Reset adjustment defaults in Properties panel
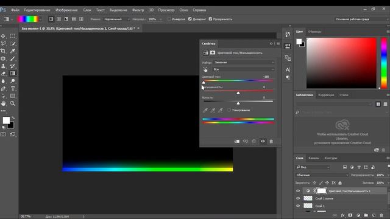This screenshot has width=390, height=219. (x=253, y=141)
